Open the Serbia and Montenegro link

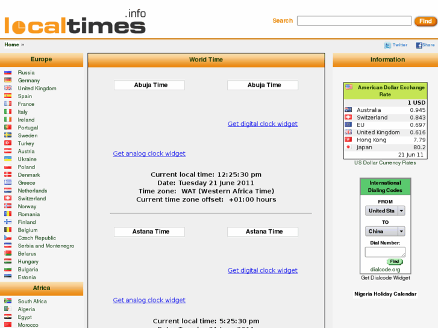pyautogui.click(x=46, y=246)
